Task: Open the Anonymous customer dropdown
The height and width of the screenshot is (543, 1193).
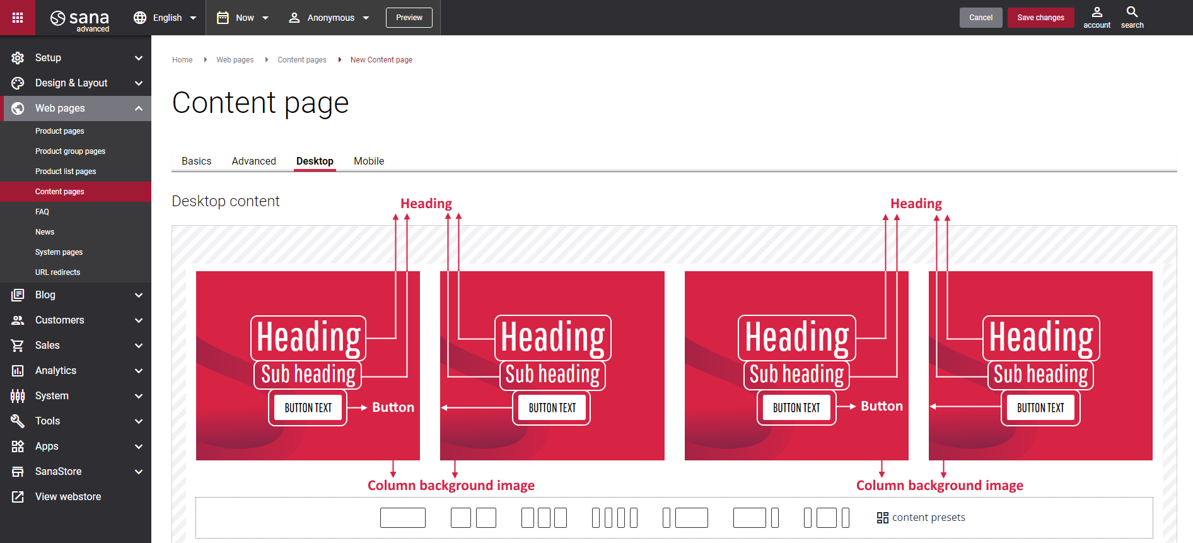Action: 329,18
